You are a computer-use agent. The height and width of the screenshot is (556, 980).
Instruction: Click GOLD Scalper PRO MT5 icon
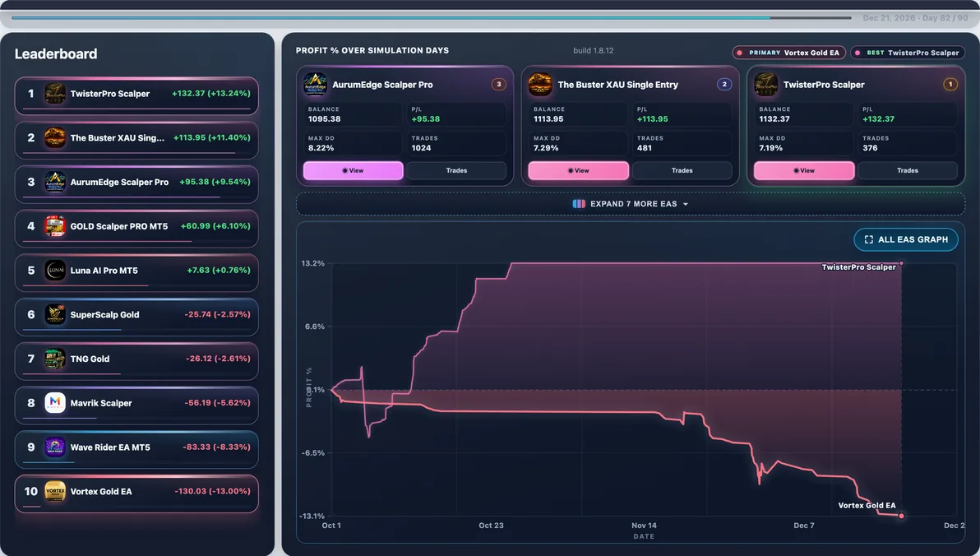tap(55, 226)
